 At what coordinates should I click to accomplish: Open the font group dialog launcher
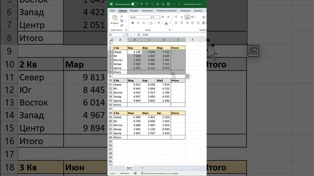tap(170, 30)
